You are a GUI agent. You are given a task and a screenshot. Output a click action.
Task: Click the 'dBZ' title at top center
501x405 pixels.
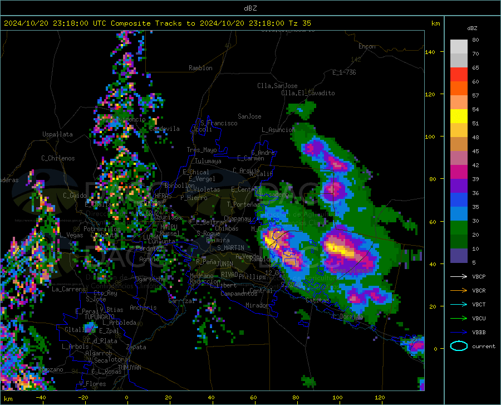(250, 8)
